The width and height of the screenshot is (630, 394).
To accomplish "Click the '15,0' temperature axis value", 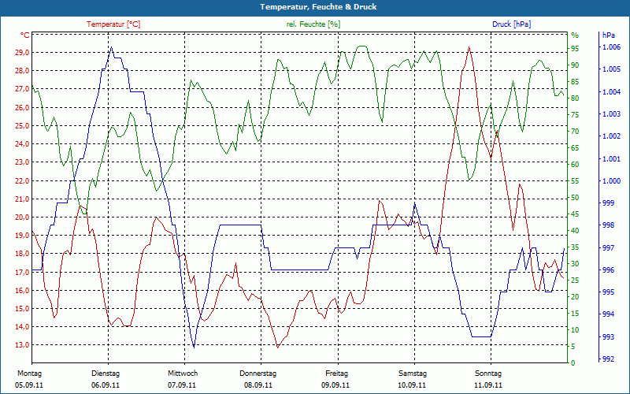I will pos(22,309).
